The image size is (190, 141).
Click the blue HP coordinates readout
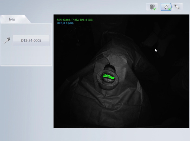pos(65,23)
